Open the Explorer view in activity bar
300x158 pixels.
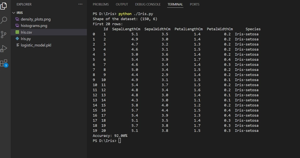[4, 6]
